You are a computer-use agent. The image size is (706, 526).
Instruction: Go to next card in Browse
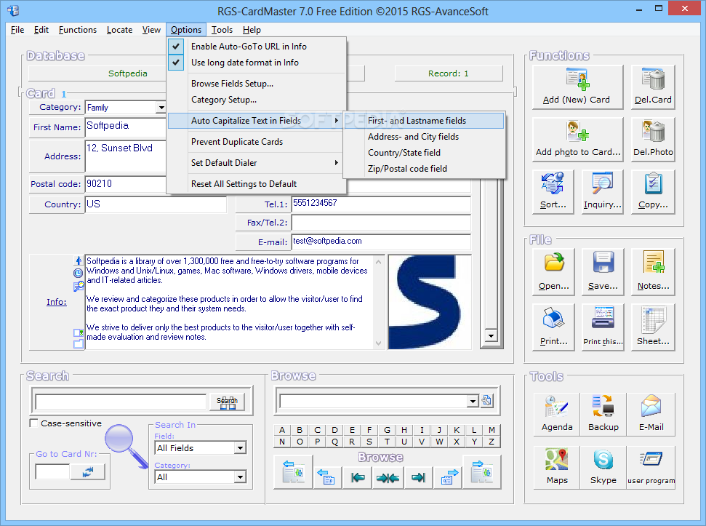(449, 477)
